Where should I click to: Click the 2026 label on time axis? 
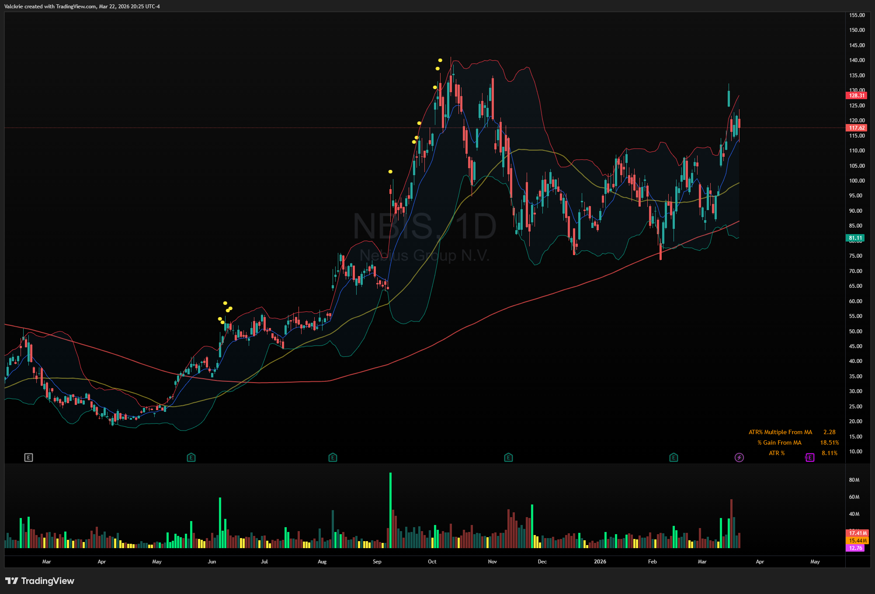coord(600,562)
